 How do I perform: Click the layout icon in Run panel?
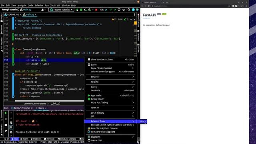tap(6, 125)
